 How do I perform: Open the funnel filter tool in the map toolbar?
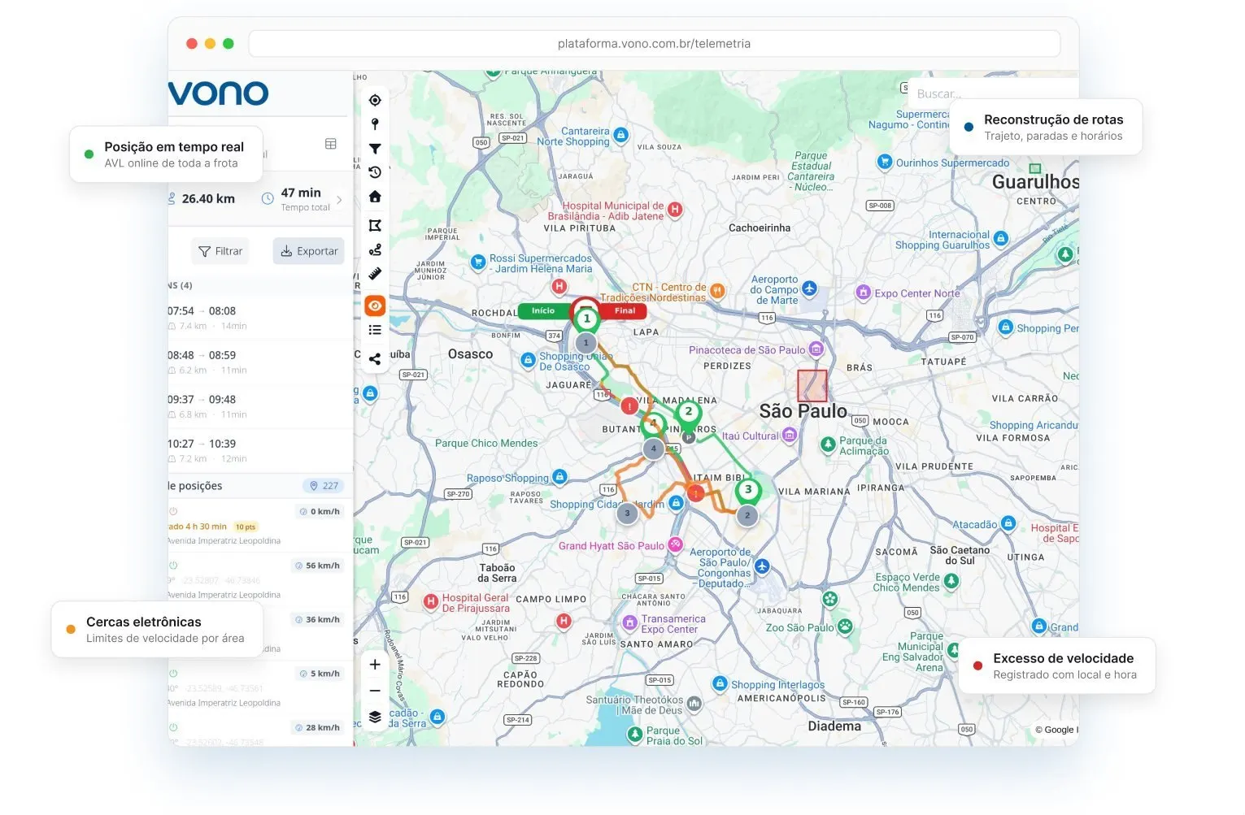click(x=375, y=149)
